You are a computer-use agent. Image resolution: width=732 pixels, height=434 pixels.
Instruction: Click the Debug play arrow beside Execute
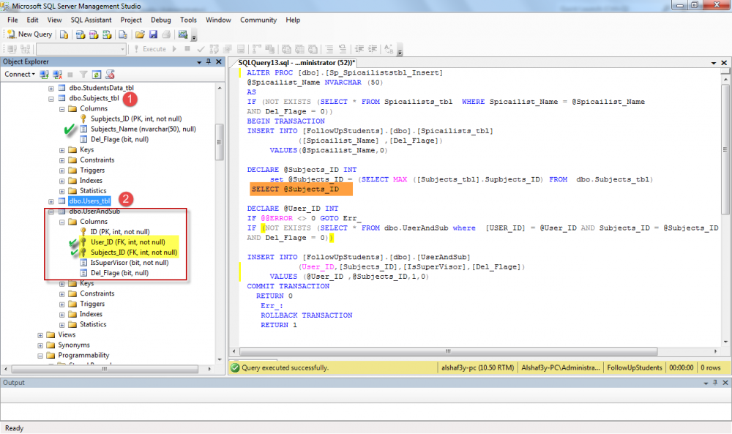(x=175, y=49)
